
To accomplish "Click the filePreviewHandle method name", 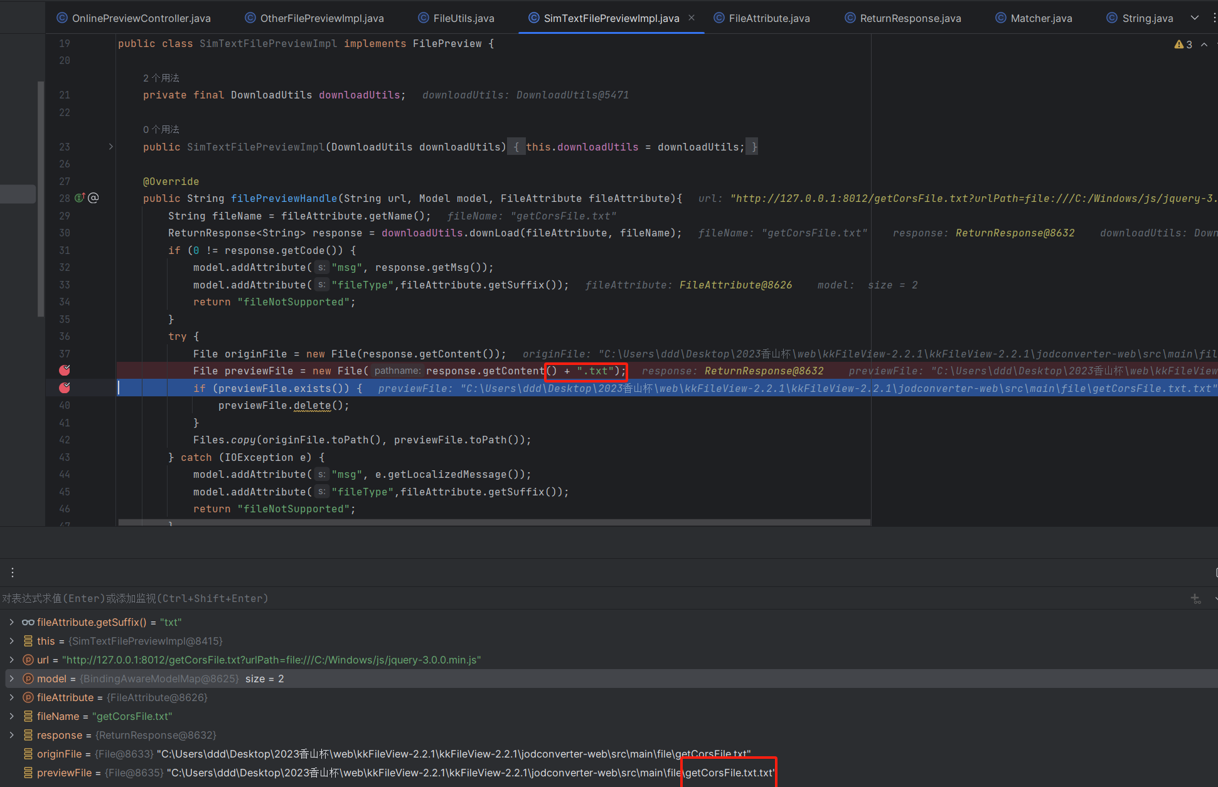I will (x=284, y=198).
